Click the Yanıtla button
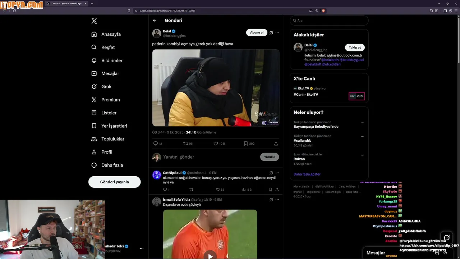Screen dimensions: 460x259 point(270,157)
